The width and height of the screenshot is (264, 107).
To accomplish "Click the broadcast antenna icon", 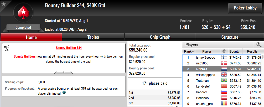I will click(6, 48).
